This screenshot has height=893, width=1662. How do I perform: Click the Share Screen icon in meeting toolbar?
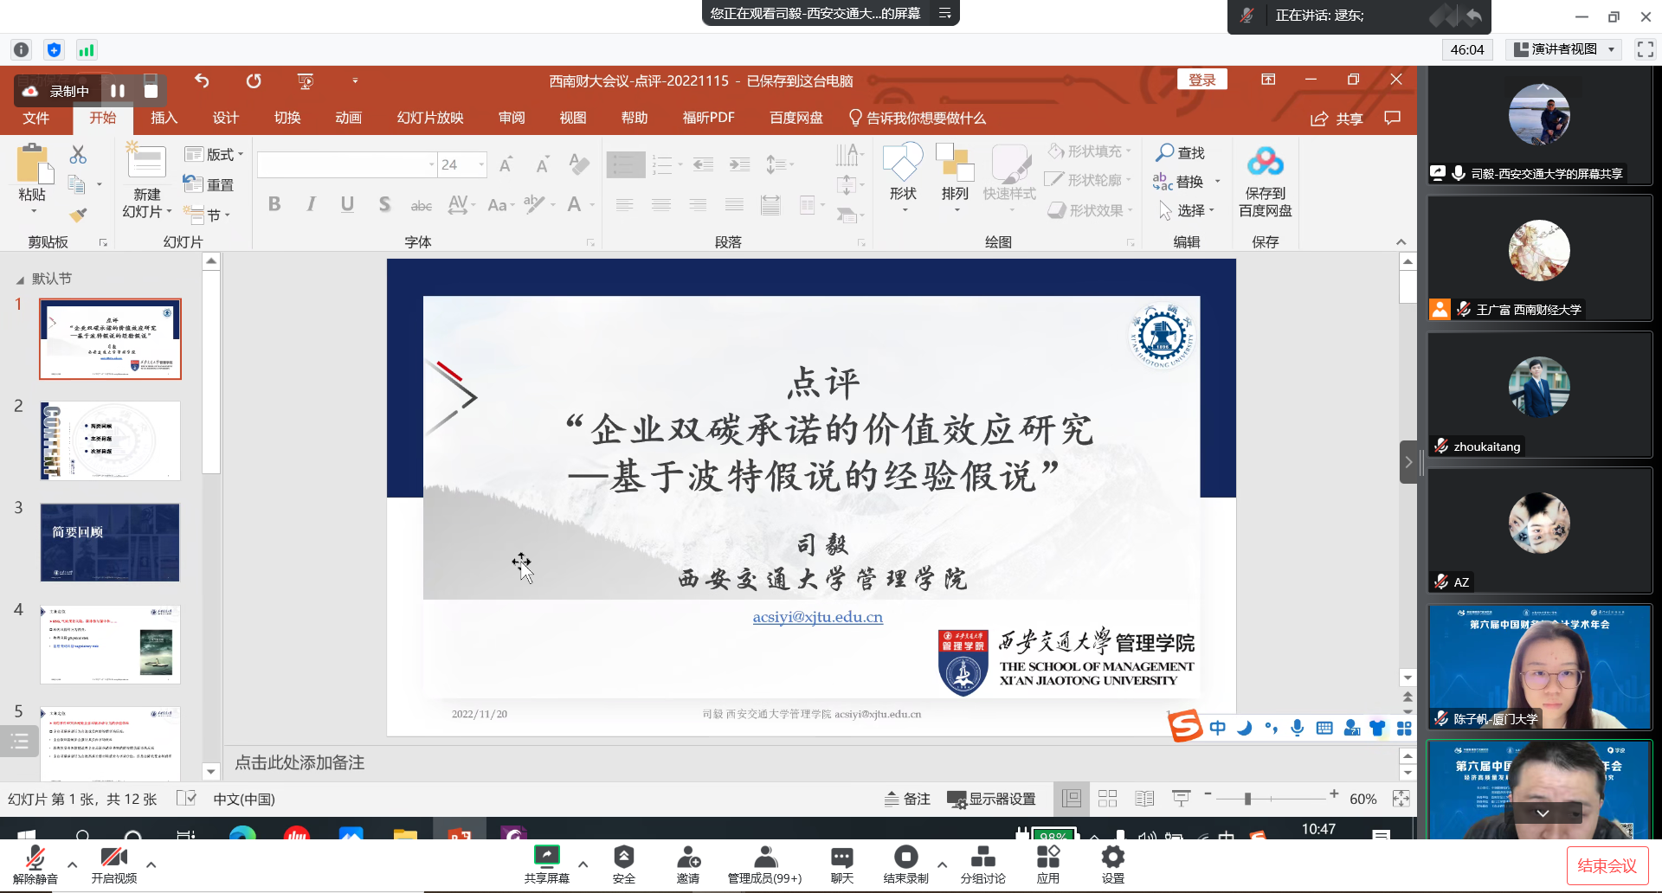(546, 858)
